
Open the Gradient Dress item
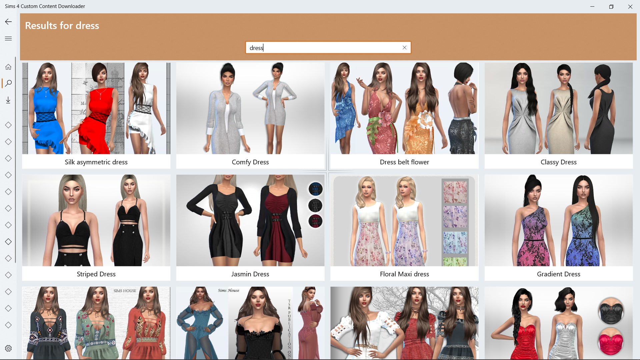(558, 220)
